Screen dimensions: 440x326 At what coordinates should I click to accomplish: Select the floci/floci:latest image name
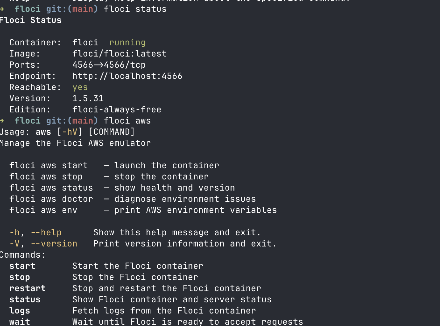(x=119, y=54)
